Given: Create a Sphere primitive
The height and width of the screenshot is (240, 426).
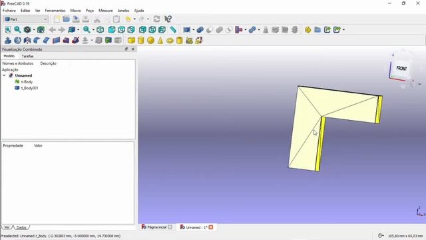Looking at the screenshot, I should point(150,41).
